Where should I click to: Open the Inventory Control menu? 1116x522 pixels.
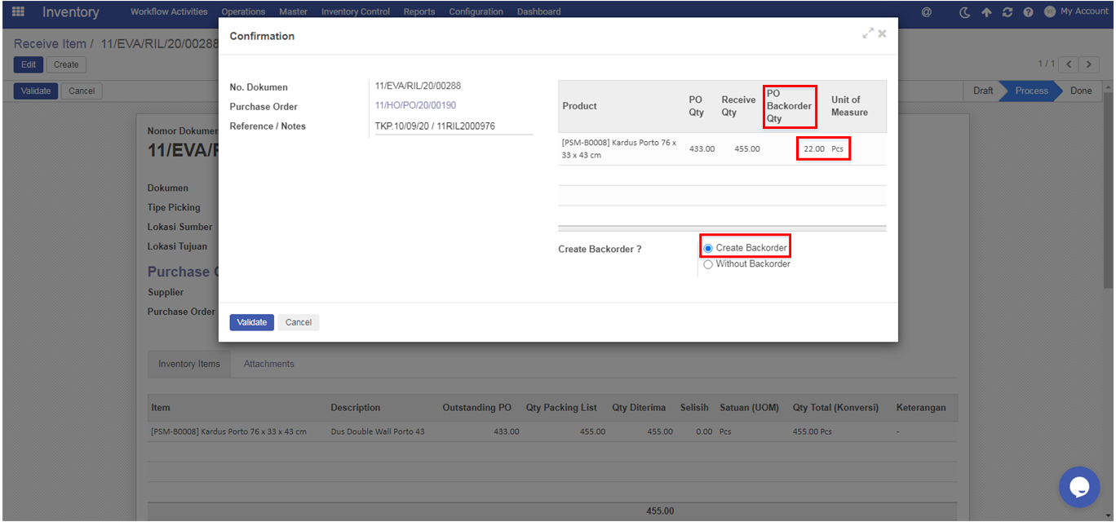355,12
